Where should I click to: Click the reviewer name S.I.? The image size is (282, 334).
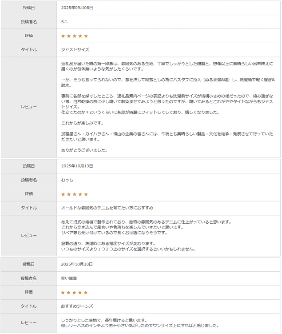[65, 22]
